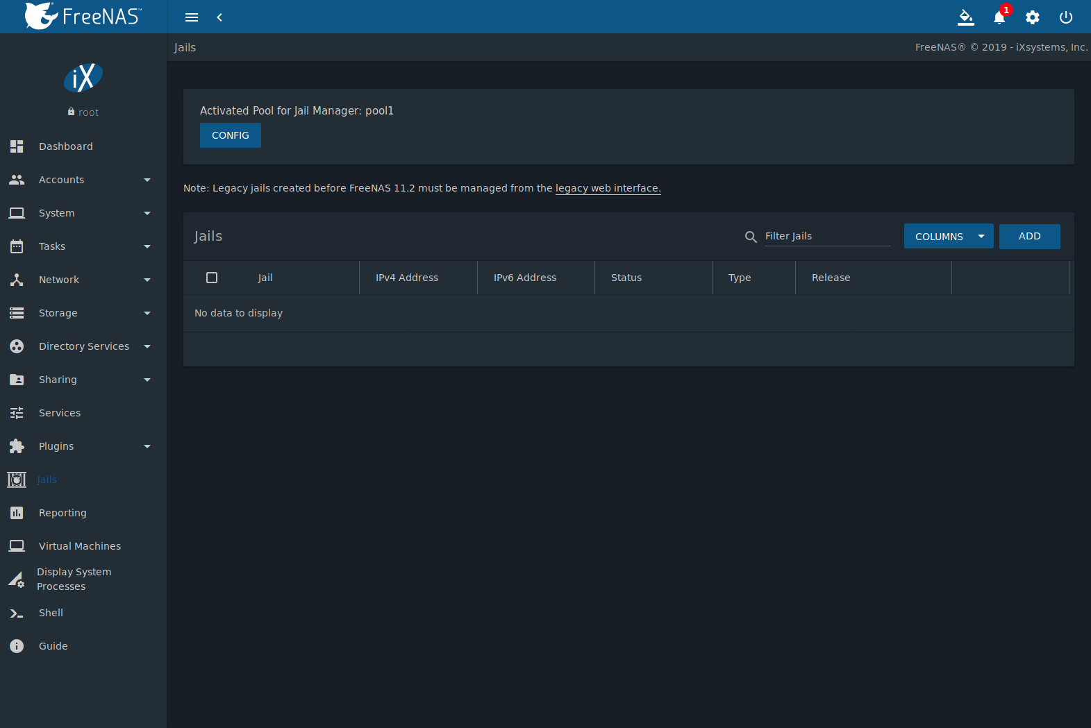Click 'Activated Pool for Jail Manager: pool1' text
This screenshot has height=728, width=1091.
pos(297,110)
